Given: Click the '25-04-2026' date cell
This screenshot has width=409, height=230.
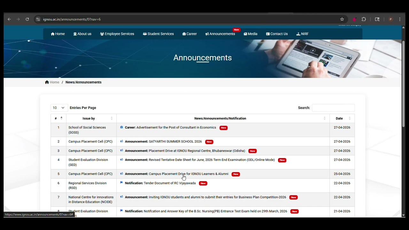Looking at the screenshot, I should pyautogui.click(x=342, y=174).
